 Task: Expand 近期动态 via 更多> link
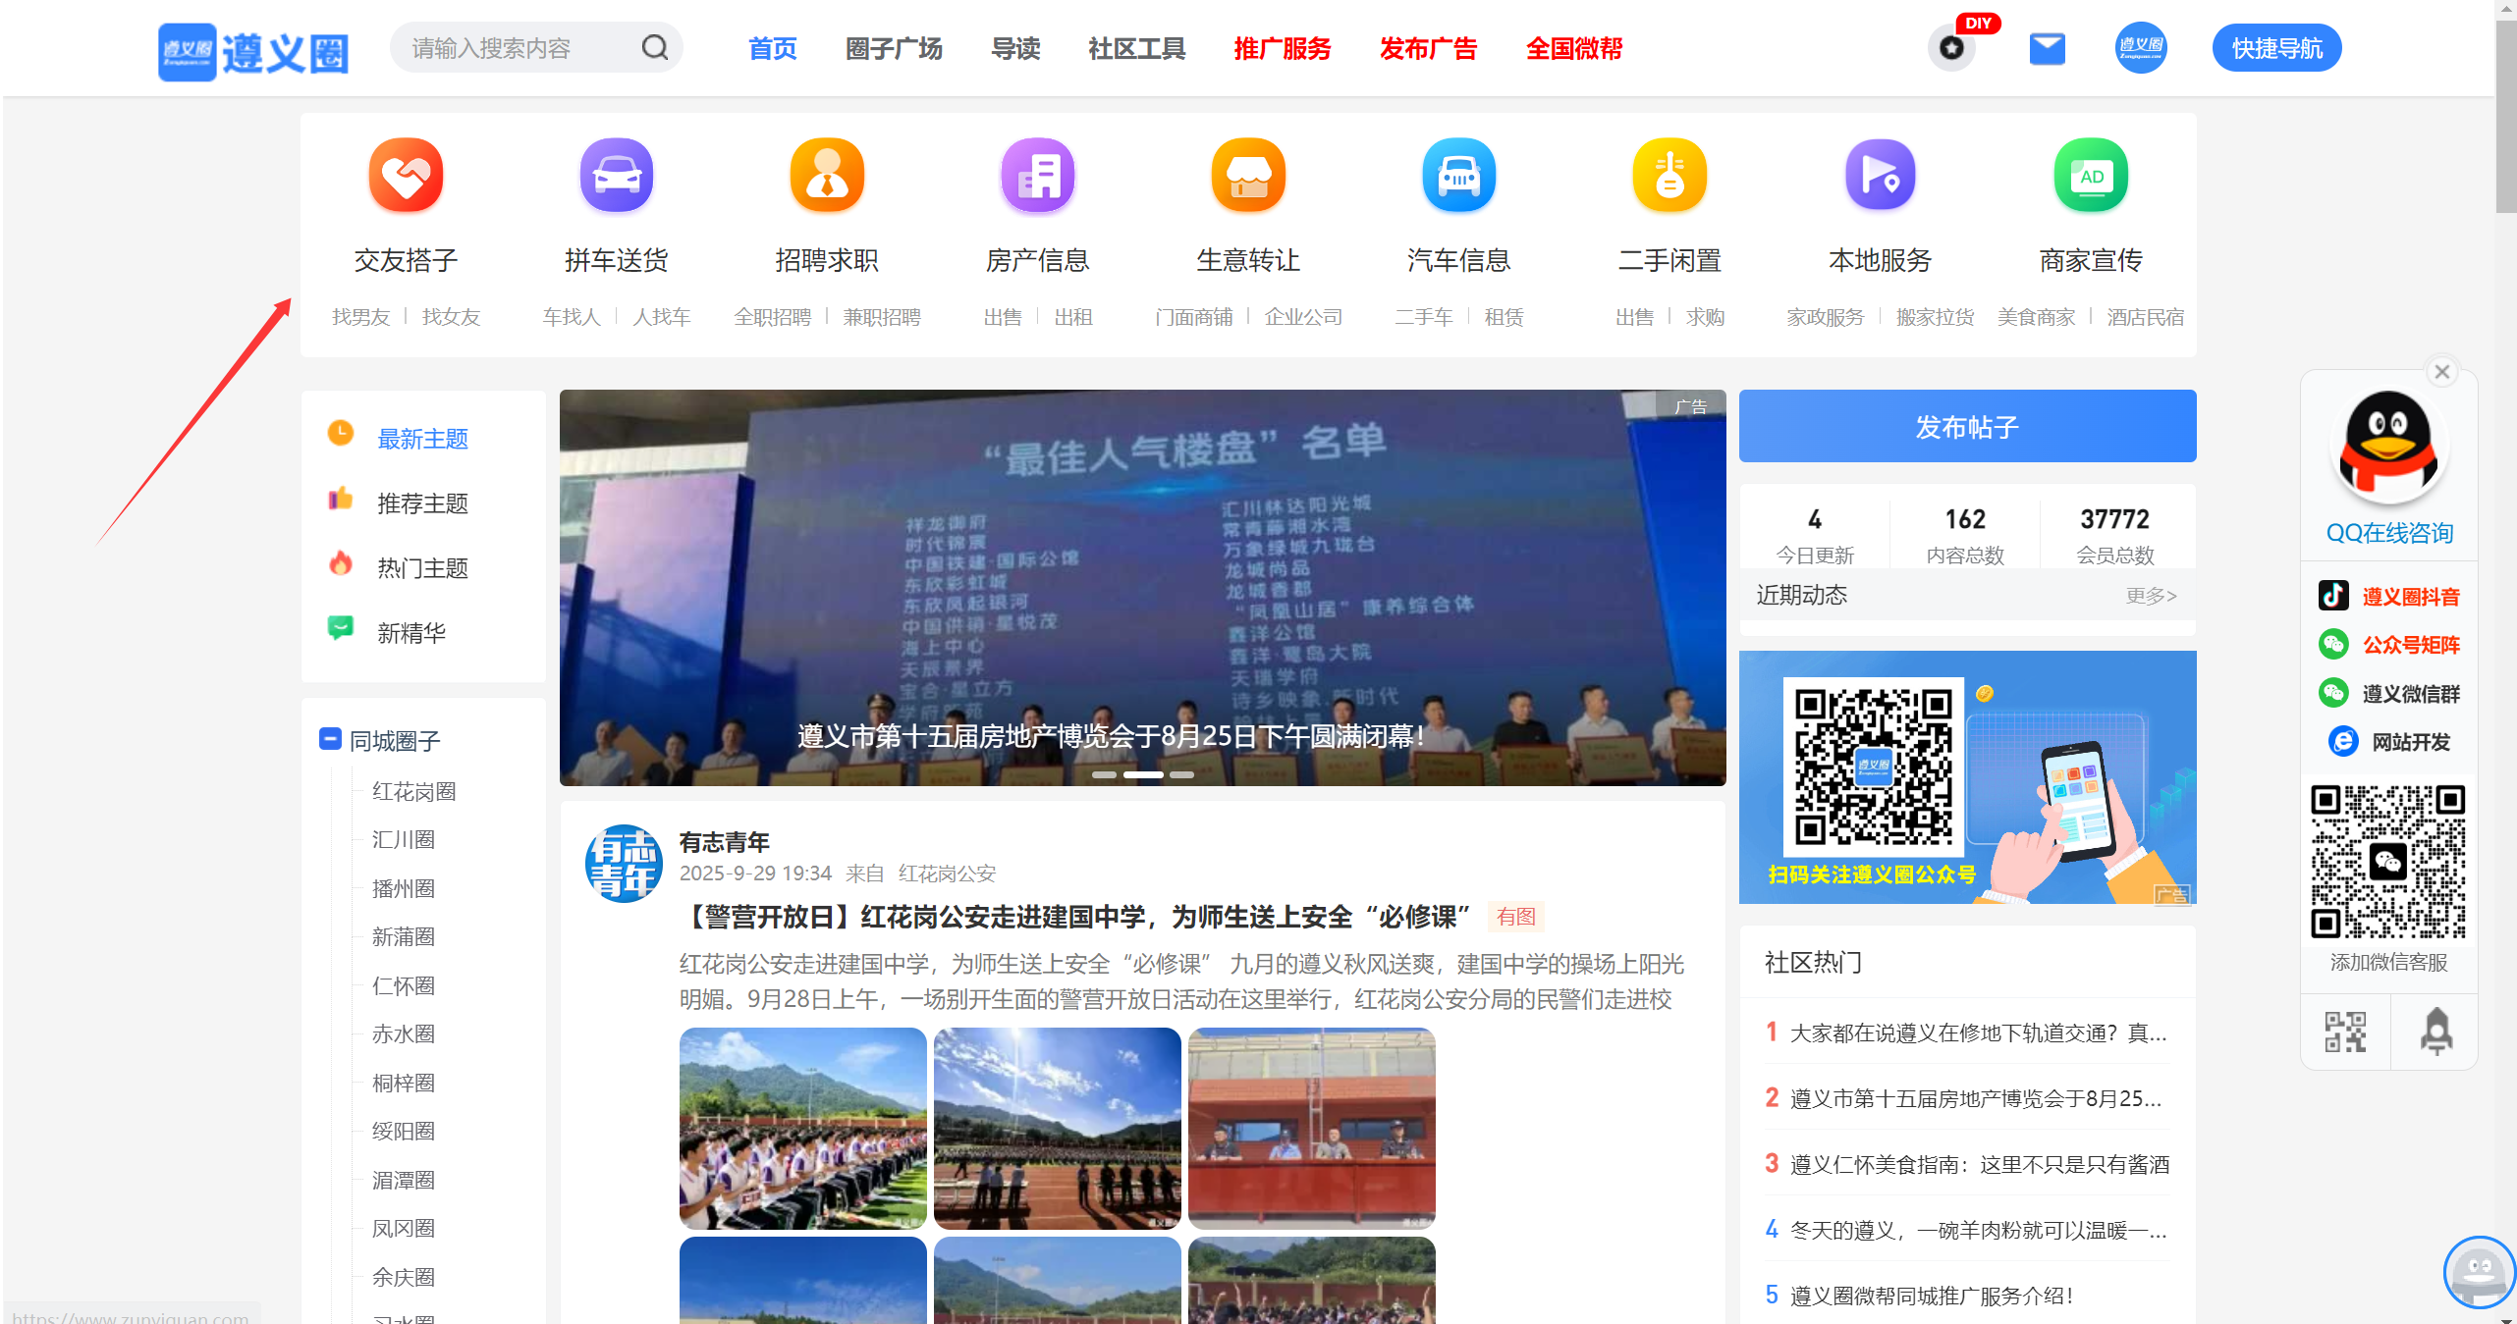point(2151,596)
